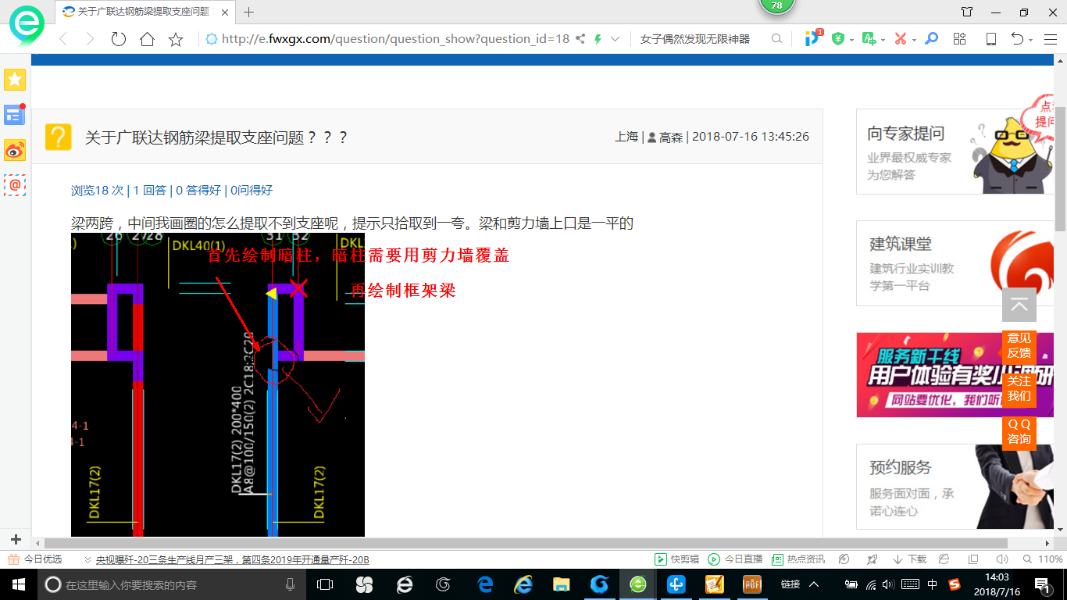Open the extensions grid icon

pos(960,39)
